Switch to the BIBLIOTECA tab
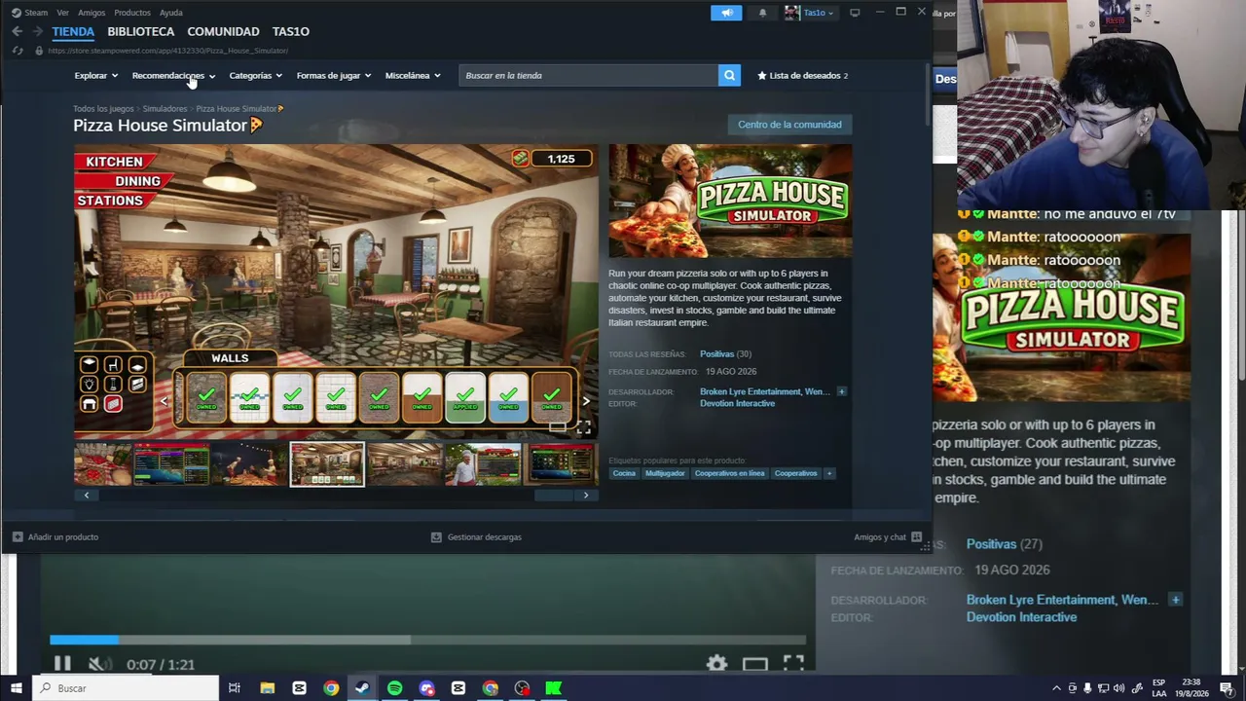Viewport: 1246px width, 701px height. (x=141, y=31)
